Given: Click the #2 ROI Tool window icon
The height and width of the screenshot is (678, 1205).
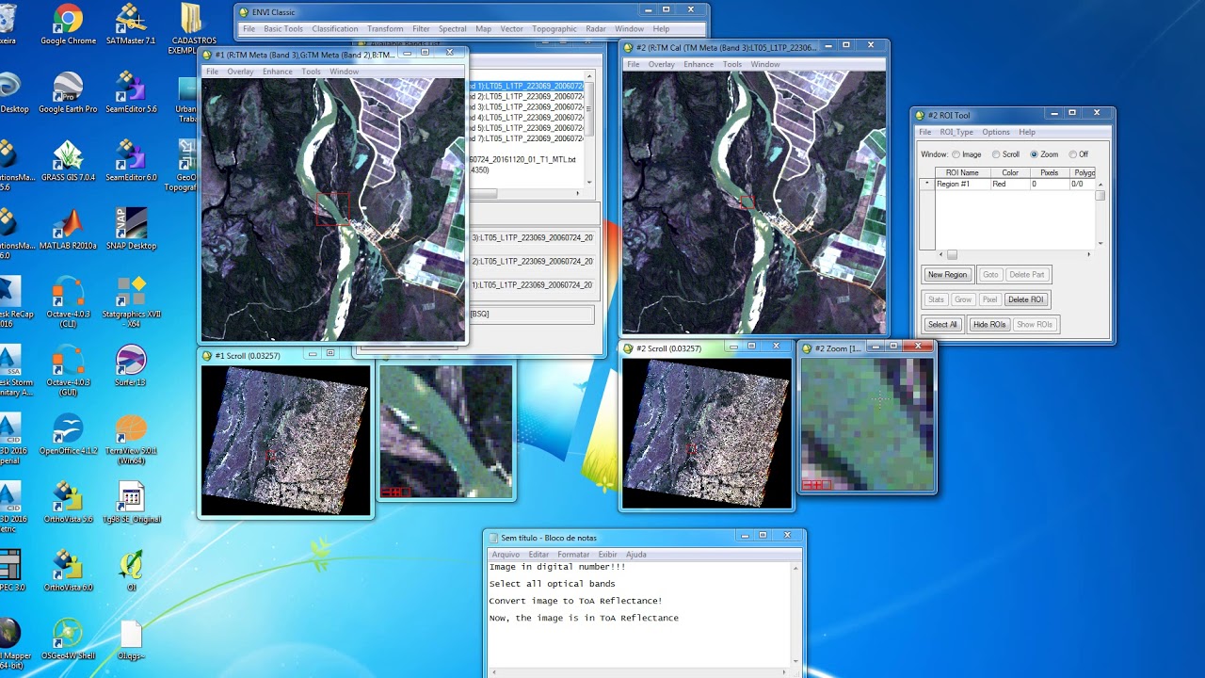Looking at the screenshot, I should pyautogui.click(x=920, y=115).
